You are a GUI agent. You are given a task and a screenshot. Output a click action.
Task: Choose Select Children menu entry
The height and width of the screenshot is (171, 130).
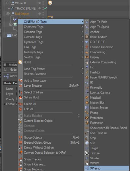[x=51, y=92]
